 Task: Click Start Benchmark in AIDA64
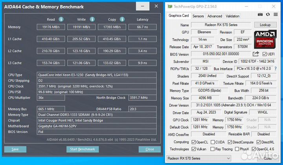pos(83,149)
